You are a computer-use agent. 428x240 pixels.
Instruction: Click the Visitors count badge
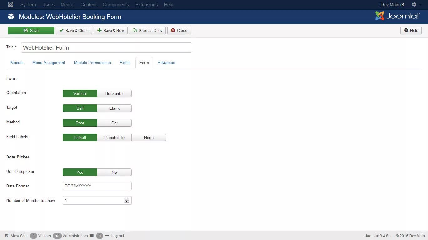(34, 236)
